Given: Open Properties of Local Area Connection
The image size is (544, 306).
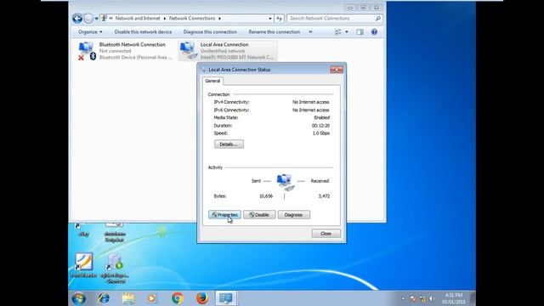Looking at the screenshot, I should click(x=224, y=215).
